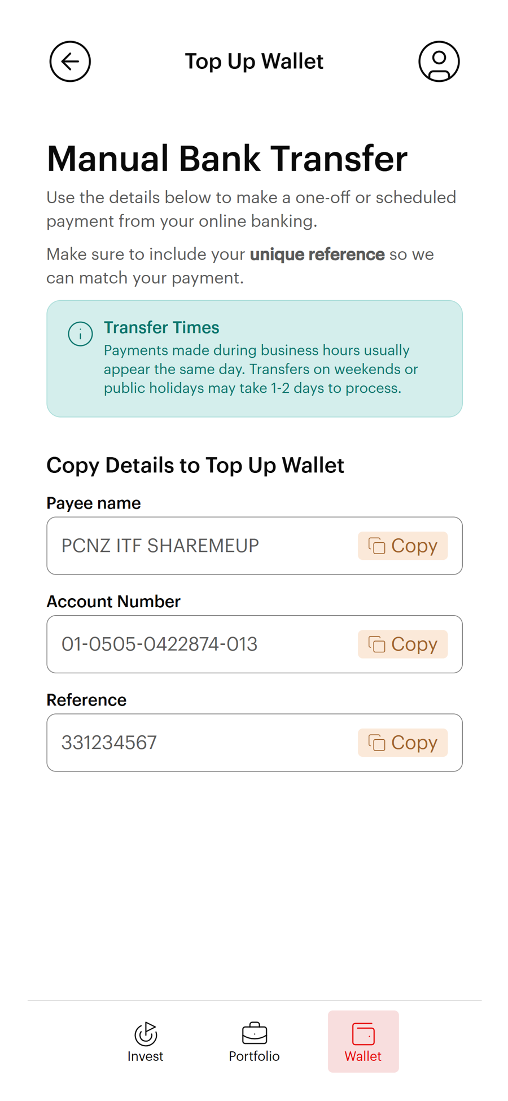Open the profile icon at top right
The image size is (508, 1101).
[x=439, y=61]
